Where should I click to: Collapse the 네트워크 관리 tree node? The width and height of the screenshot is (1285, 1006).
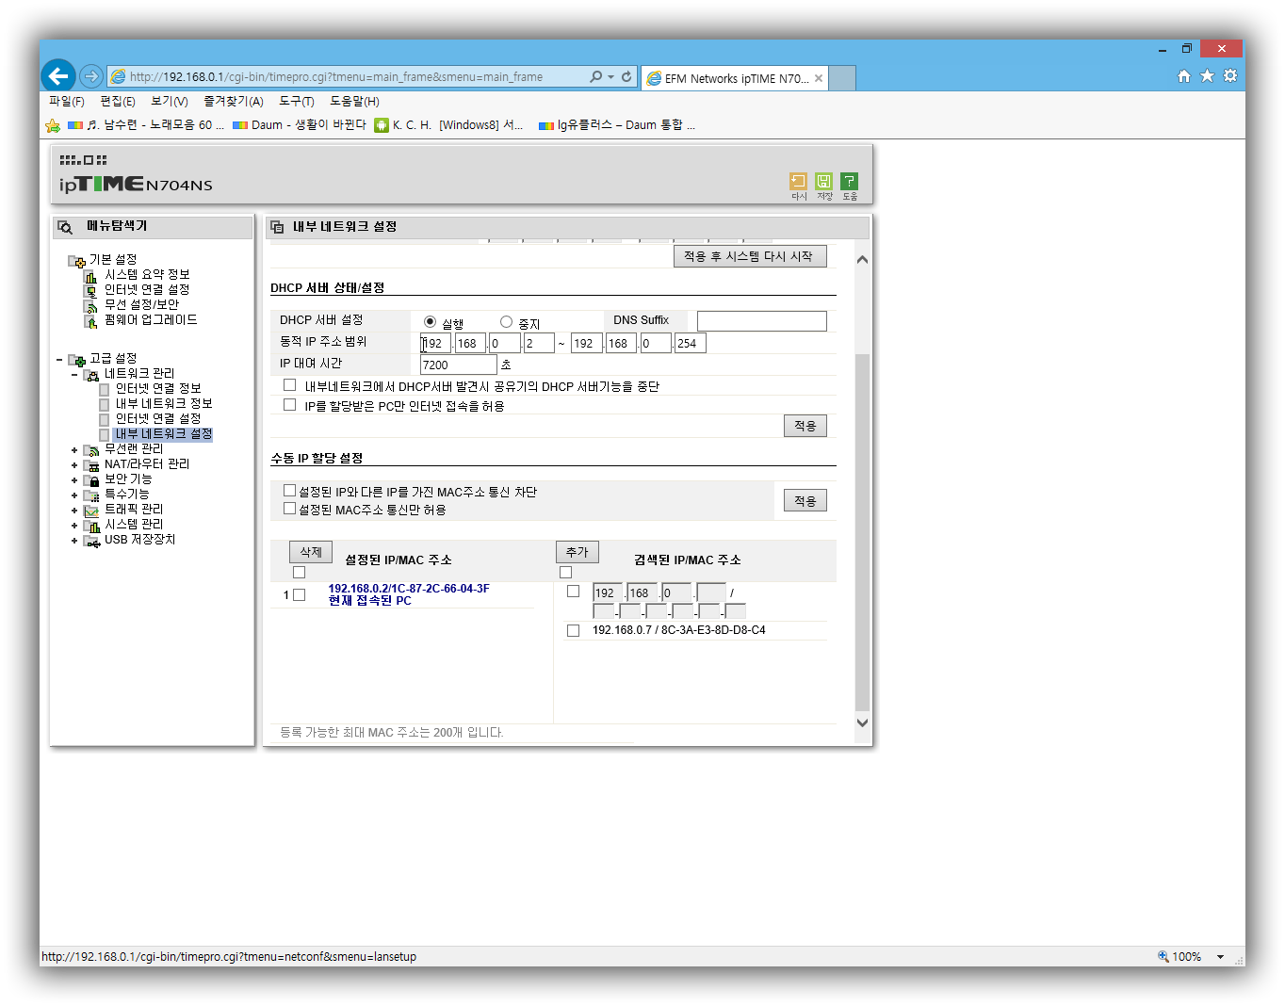74,375
